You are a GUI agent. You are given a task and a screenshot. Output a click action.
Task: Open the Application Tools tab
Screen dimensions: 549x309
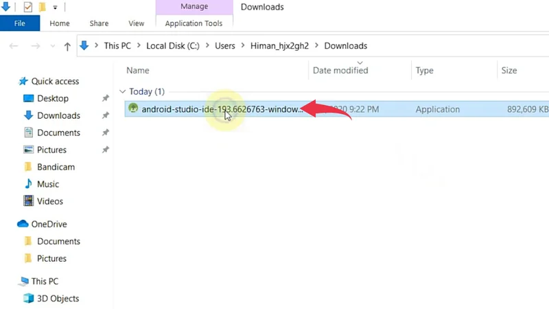tap(194, 23)
